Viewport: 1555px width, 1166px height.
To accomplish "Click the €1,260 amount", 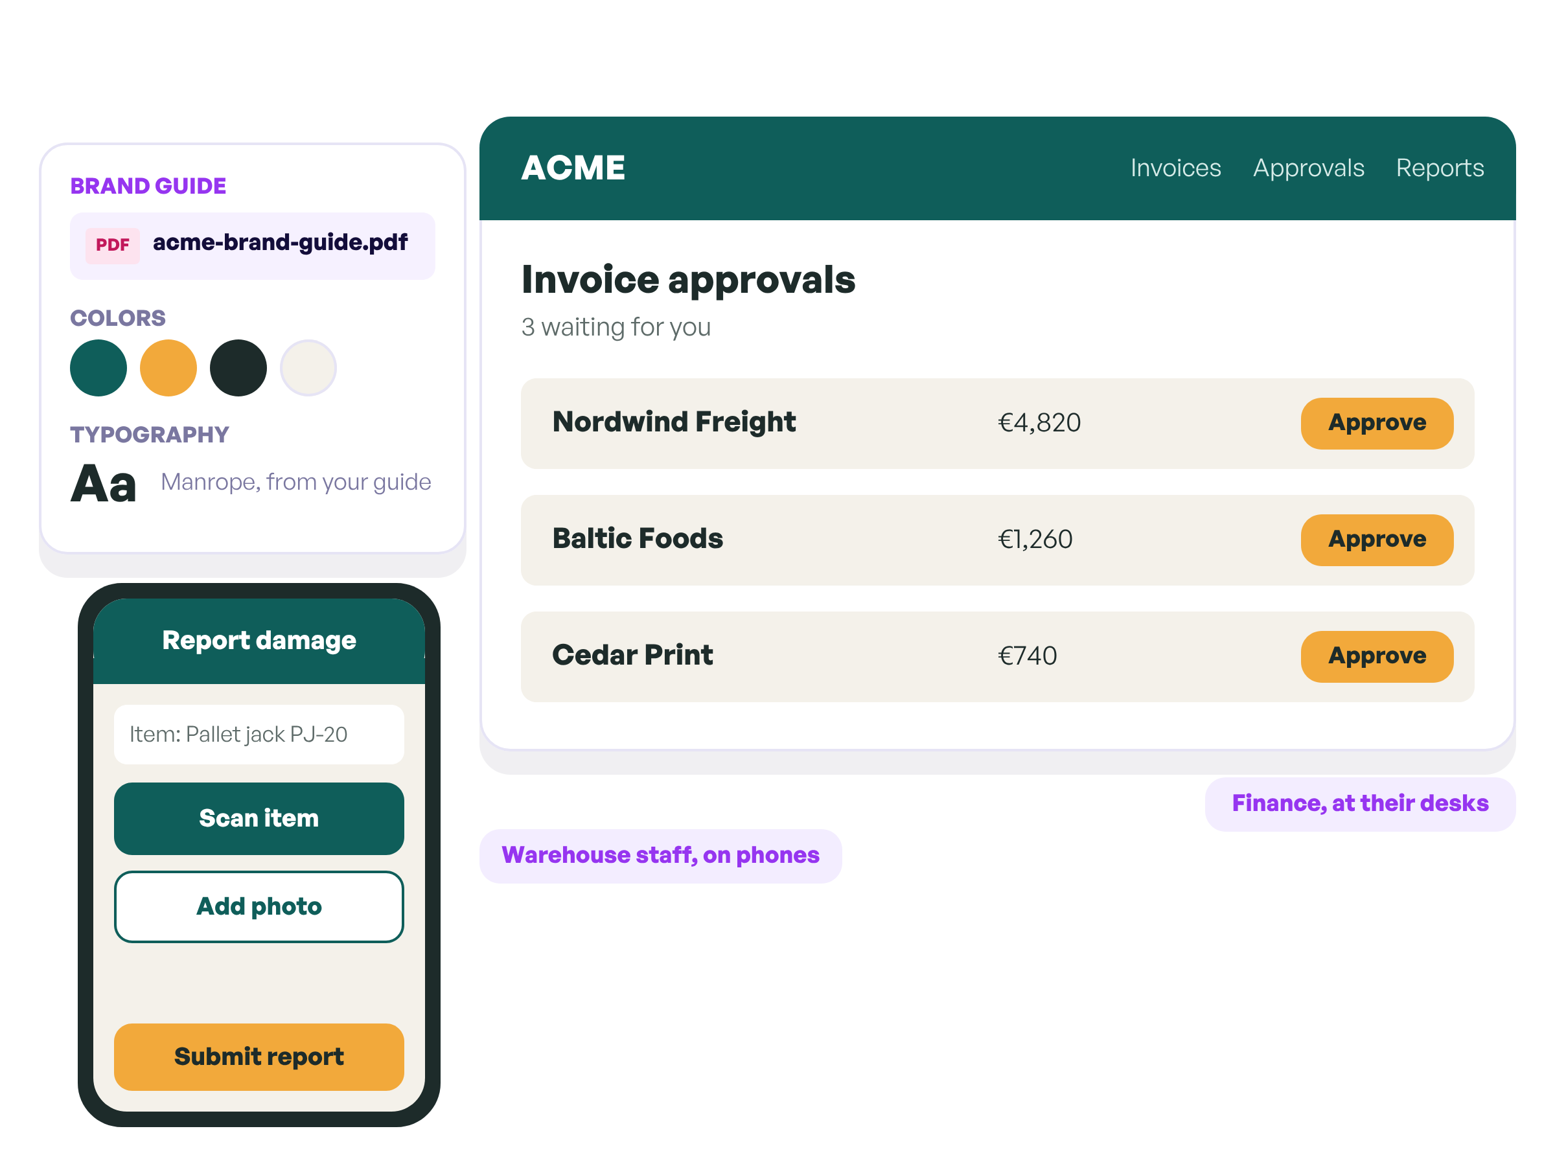I will (x=1035, y=539).
